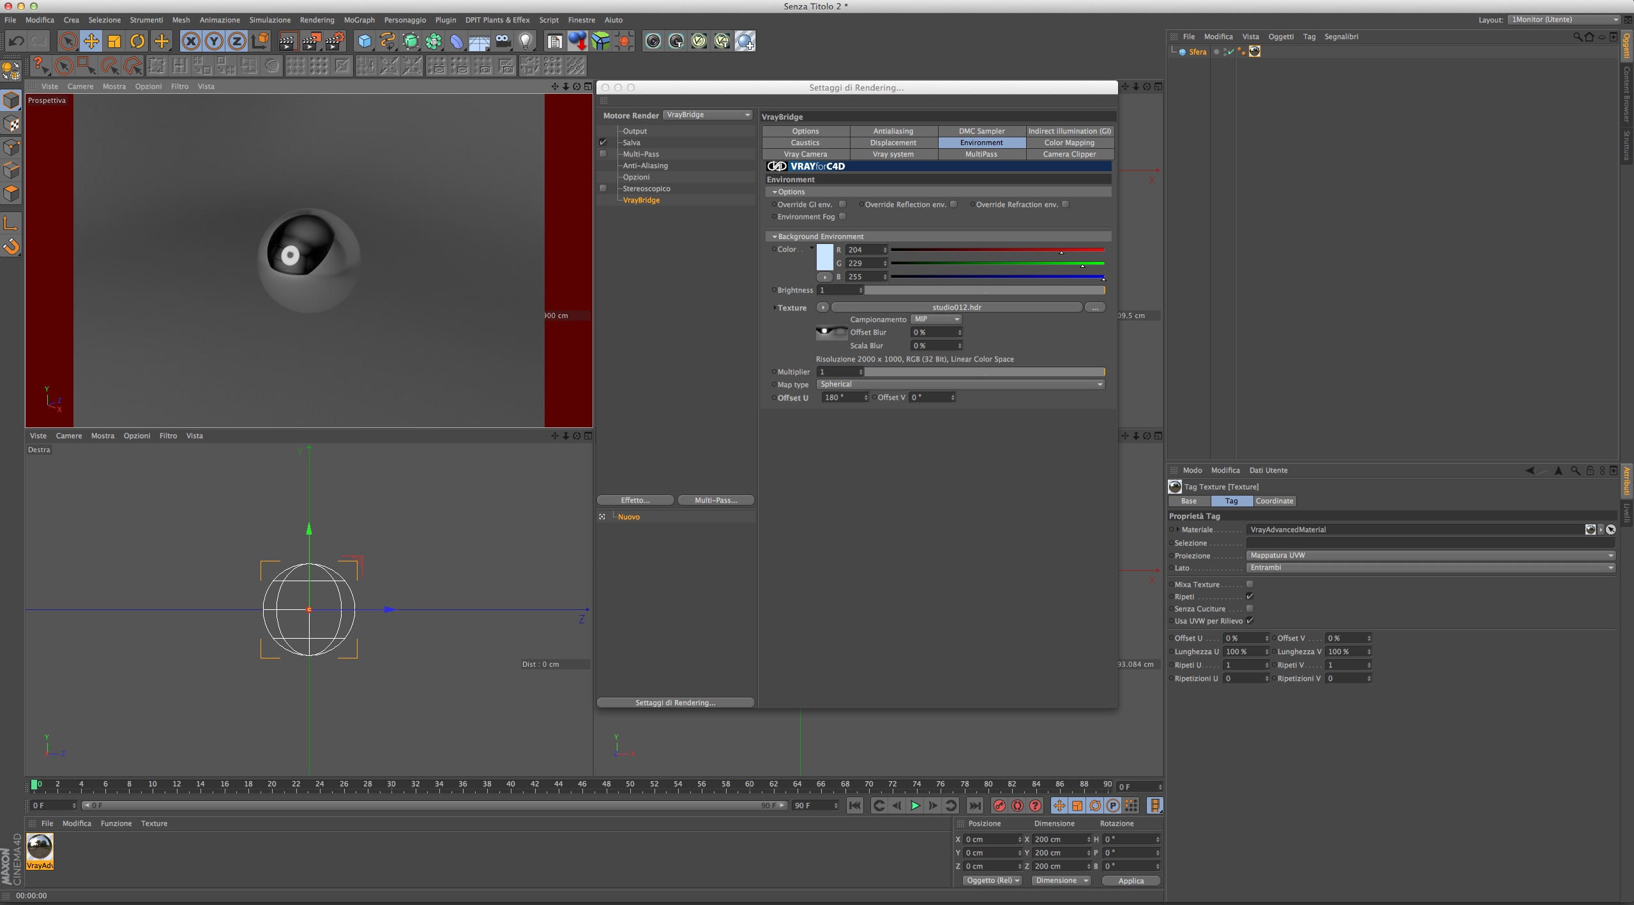1634x905 pixels.
Task: Click the light blue background color swatch
Action: coord(824,257)
